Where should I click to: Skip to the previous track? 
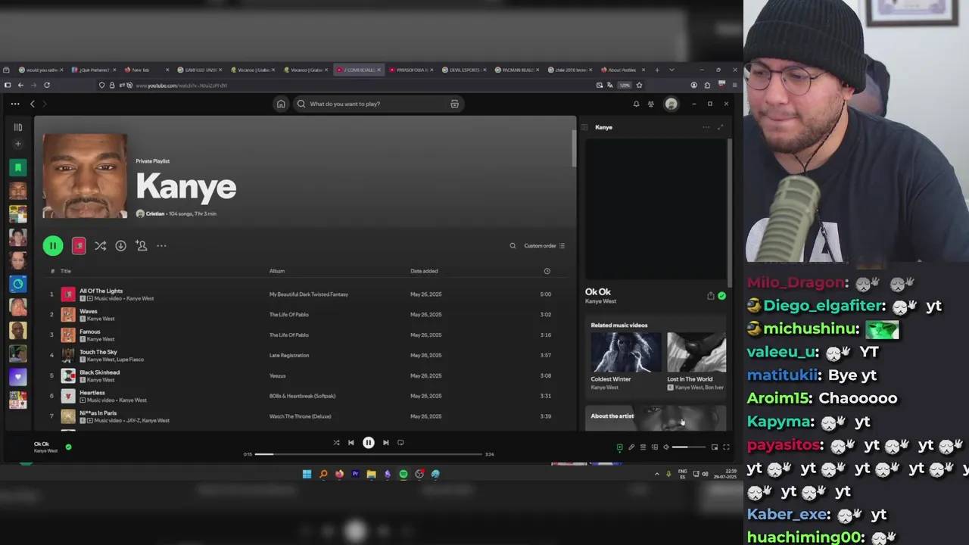point(351,443)
